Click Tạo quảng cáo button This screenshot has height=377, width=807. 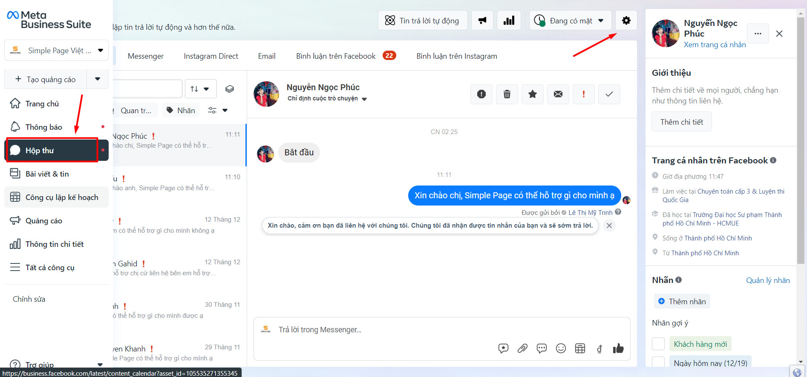pyautogui.click(x=46, y=79)
